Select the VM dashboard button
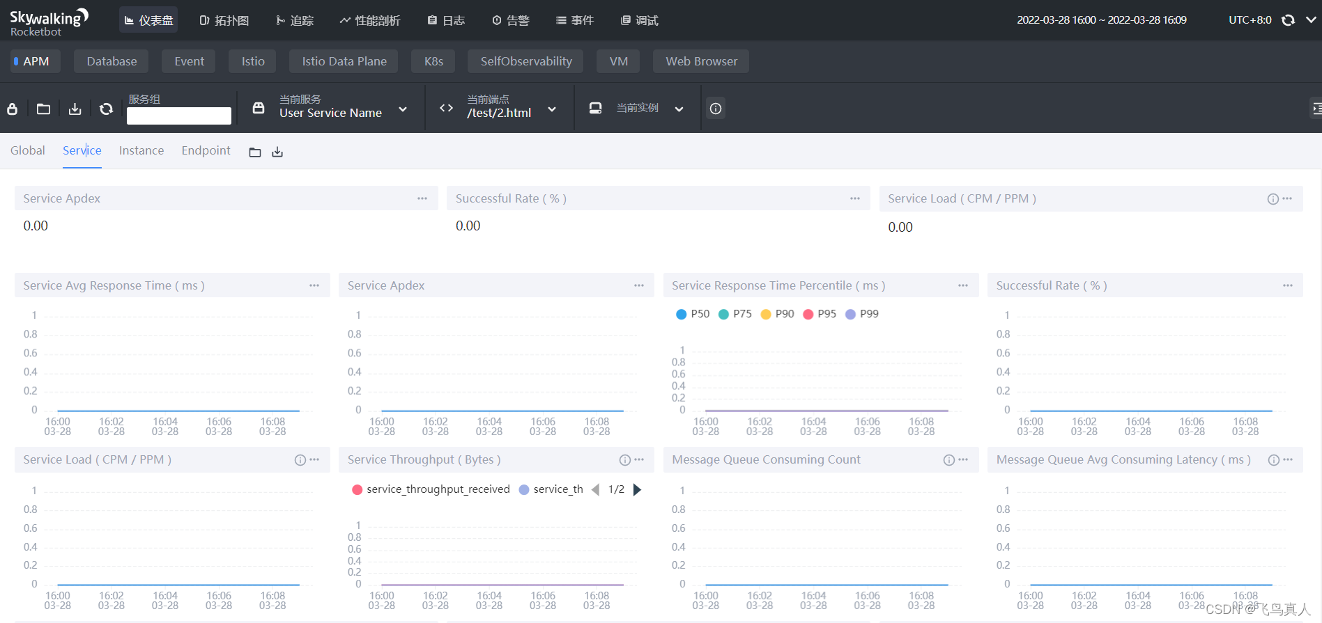 [619, 61]
